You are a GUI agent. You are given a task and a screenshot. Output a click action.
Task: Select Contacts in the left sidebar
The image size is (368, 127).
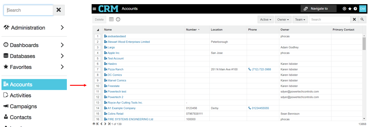click(21, 117)
